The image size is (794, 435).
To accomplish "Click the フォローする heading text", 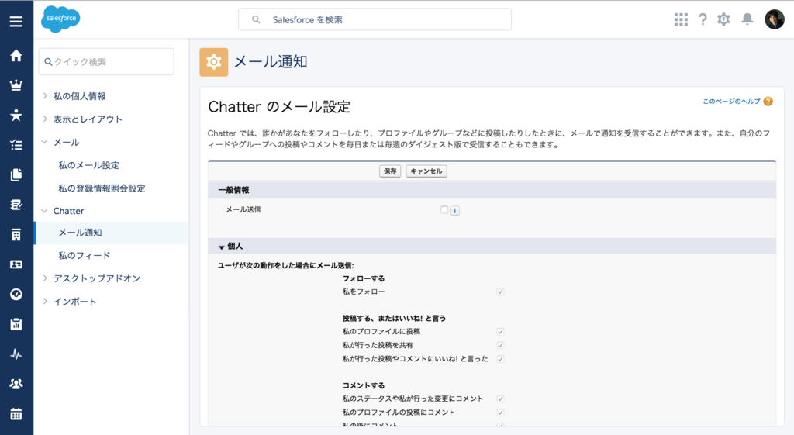I will point(364,278).
